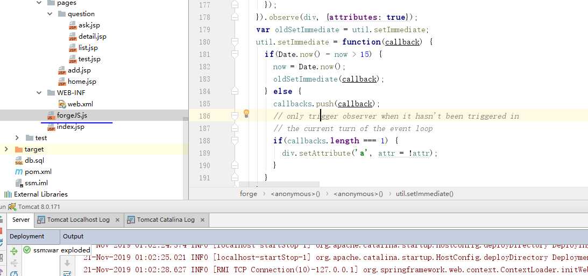Screen dimensions: 588x276
Task: Click the scroll-to-end down arrow icon
Action: 67,263
